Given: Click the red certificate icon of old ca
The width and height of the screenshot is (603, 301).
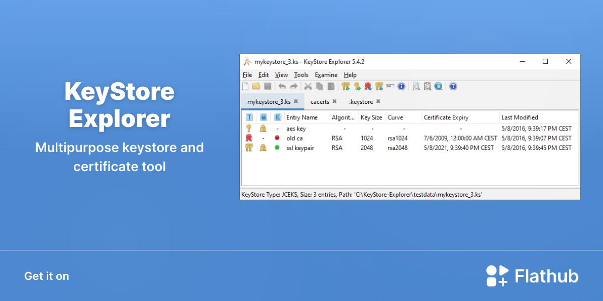Looking at the screenshot, I should pyautogui.click(x=248, y=138).
